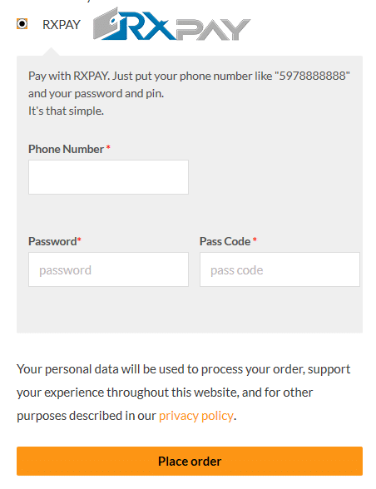Image resolution: width=376 pixels, height=489 pixels.
Task: Click the red asterisk next to Pass Code
Action: pyautogui.click(x=255, y=240)
